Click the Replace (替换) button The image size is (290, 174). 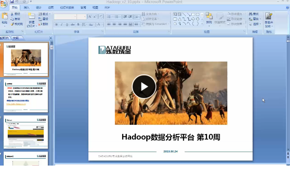(255, 19)
